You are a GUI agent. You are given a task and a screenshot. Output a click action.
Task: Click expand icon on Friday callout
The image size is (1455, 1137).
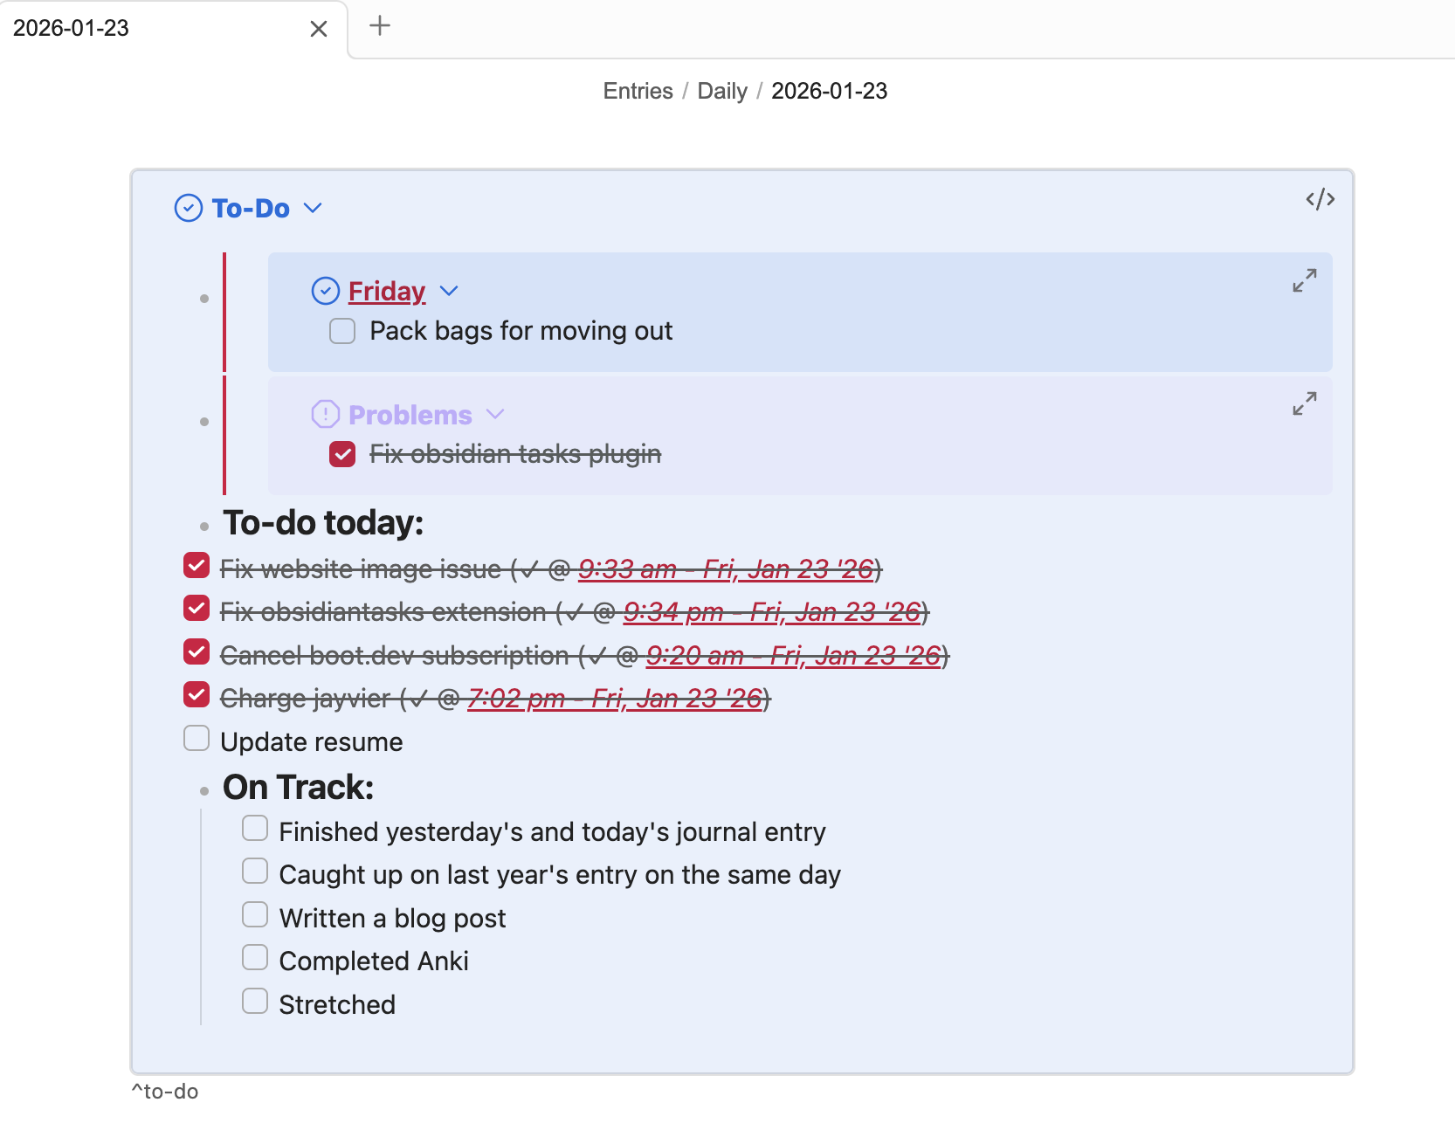pyautogui.click(x=1304, y=280)
